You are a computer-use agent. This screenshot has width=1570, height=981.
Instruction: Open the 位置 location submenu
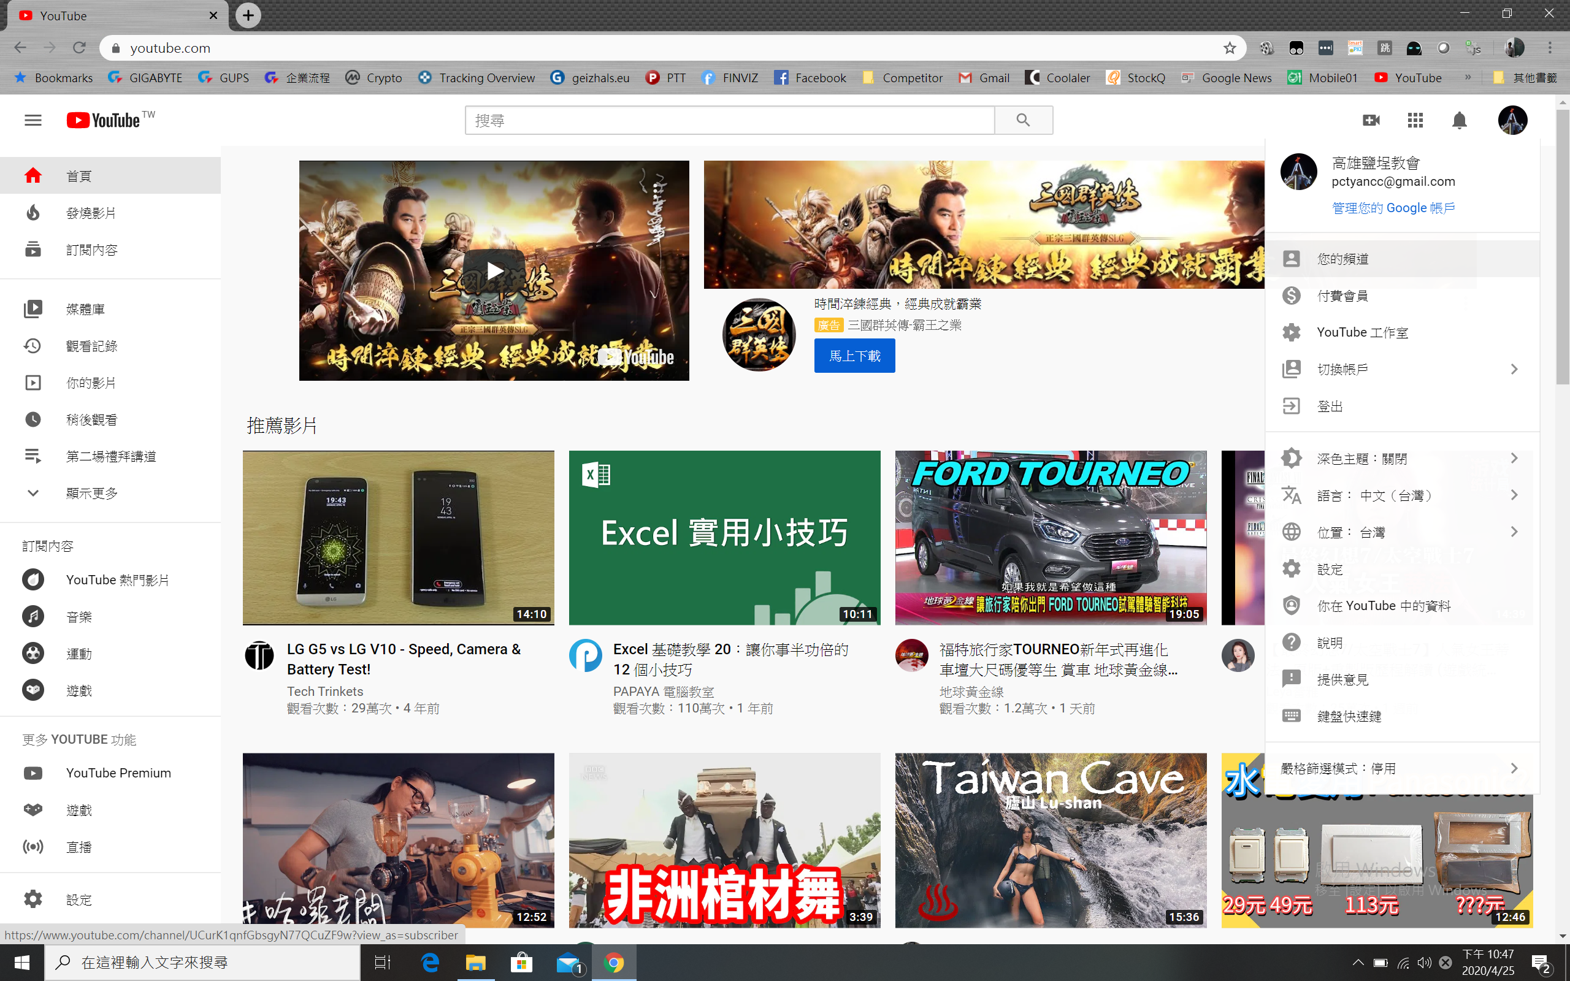coord(1401,532)
